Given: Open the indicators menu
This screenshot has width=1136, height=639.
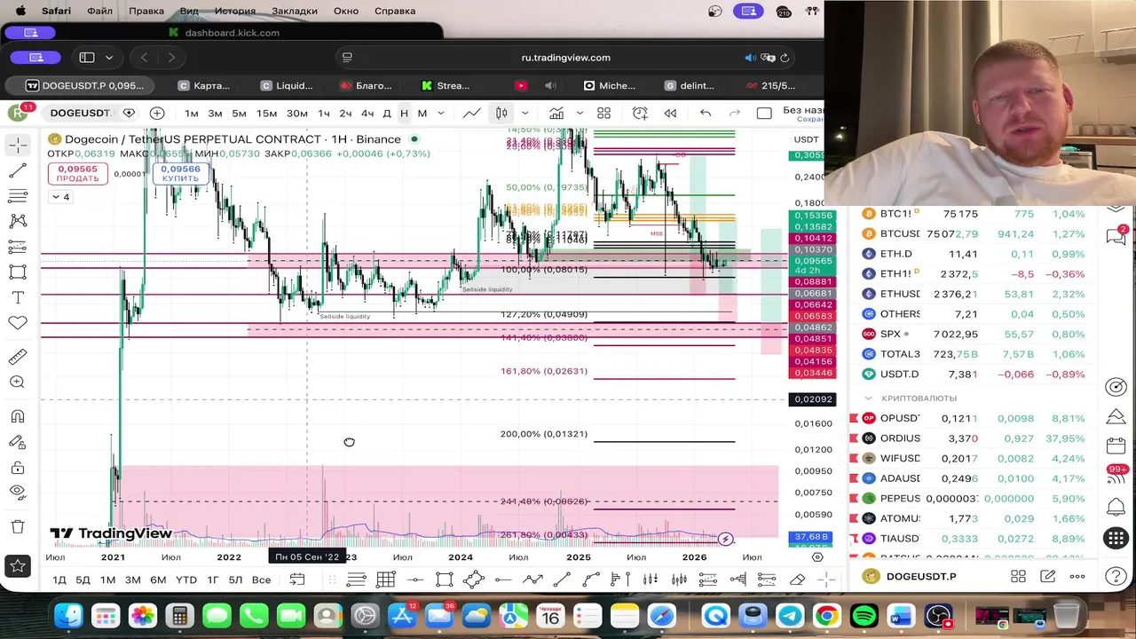Looking at the screenshot, I should tap(556, 113).
